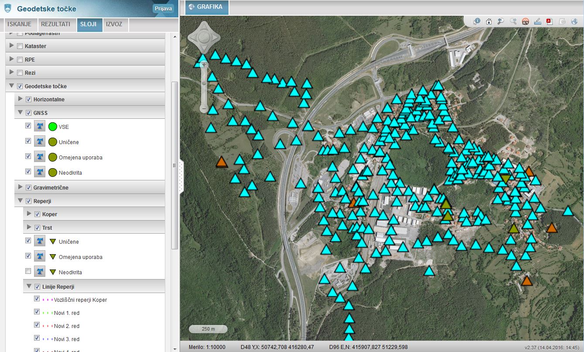Expand the RPE group
Image resolution: width=584 pixels, height=352 pixels.
point(12,59)
